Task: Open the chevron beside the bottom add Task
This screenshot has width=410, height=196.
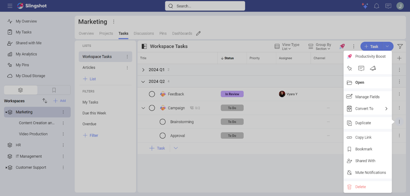Action: (x=176, y=148)
